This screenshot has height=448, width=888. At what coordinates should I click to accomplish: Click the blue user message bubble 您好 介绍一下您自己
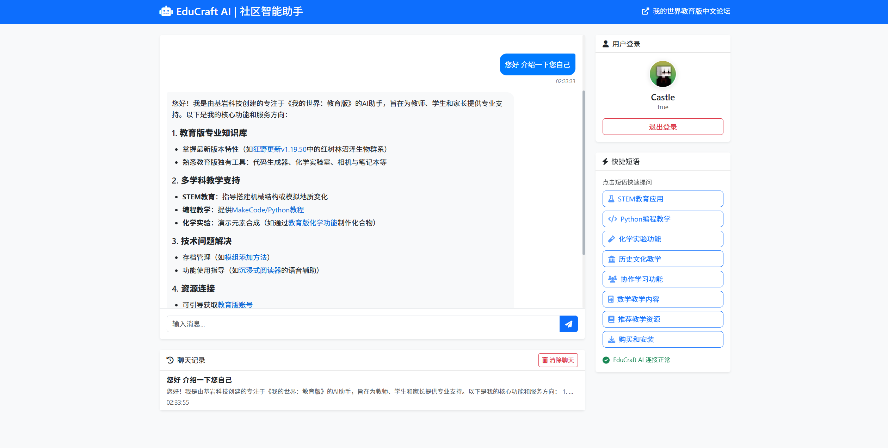tap(537, 64)
